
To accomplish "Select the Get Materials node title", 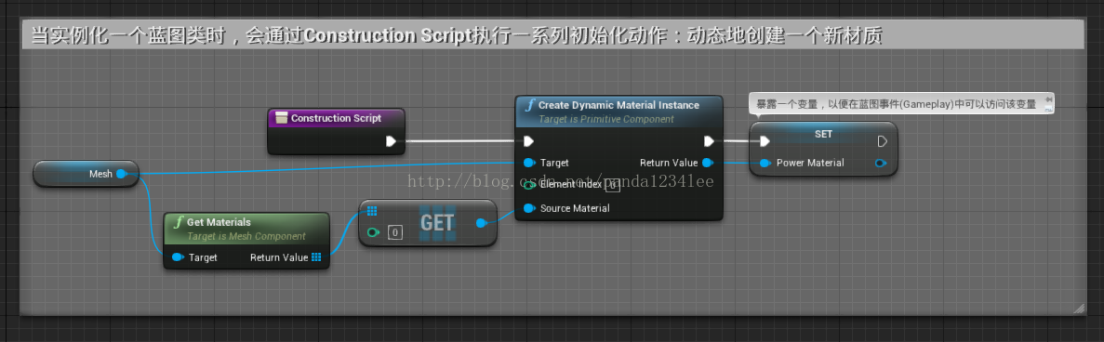I will pos(219,222).
